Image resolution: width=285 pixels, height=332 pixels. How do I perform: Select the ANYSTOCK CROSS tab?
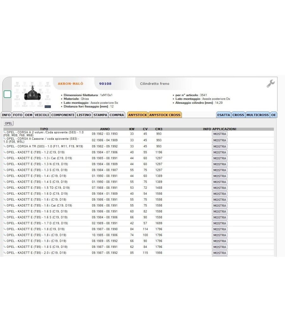[x=165, y=115]
